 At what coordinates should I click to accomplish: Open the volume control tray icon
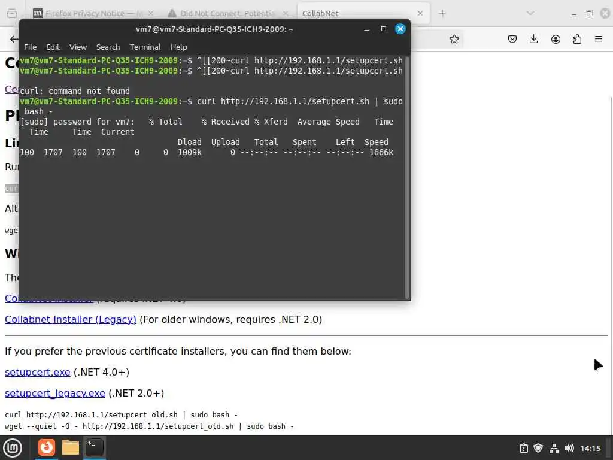(x=569, y=448)
